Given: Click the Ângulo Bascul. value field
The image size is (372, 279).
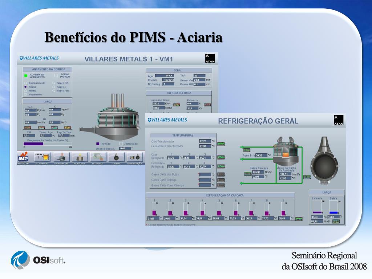Looking at the screenshot, I should [125, 149].
